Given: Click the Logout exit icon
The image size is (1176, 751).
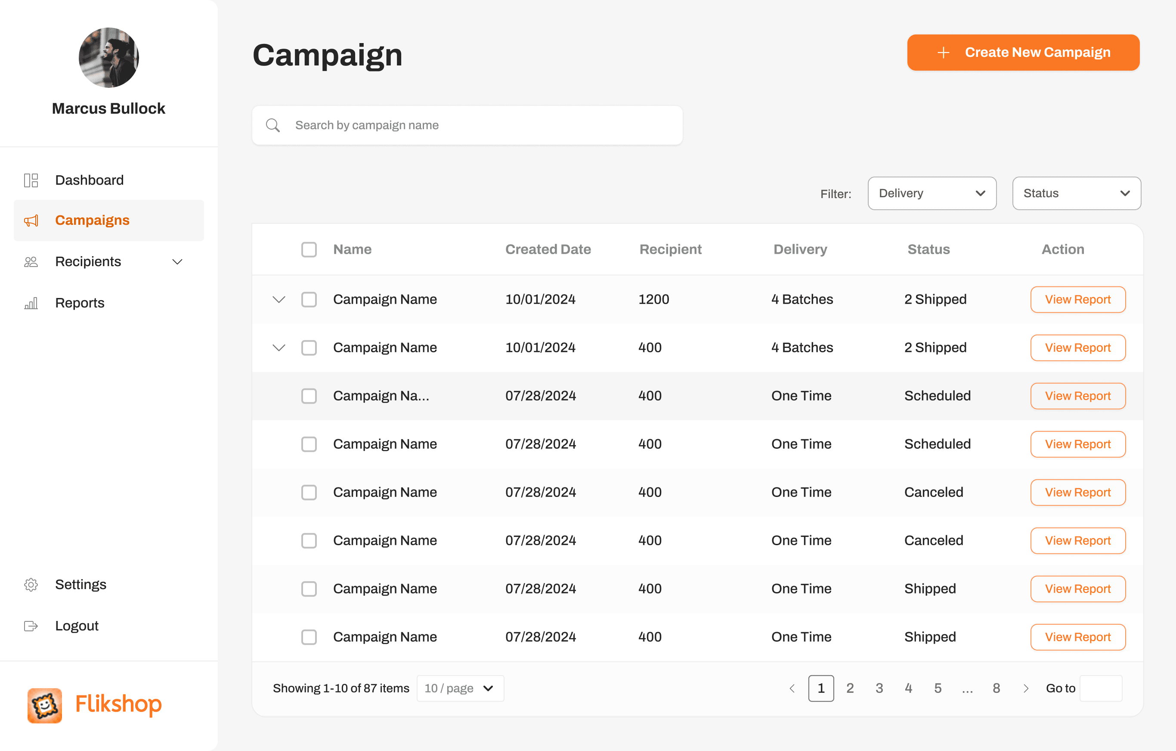Looking at the screenshot, I should pyautogui.click(x=31, y=626).
